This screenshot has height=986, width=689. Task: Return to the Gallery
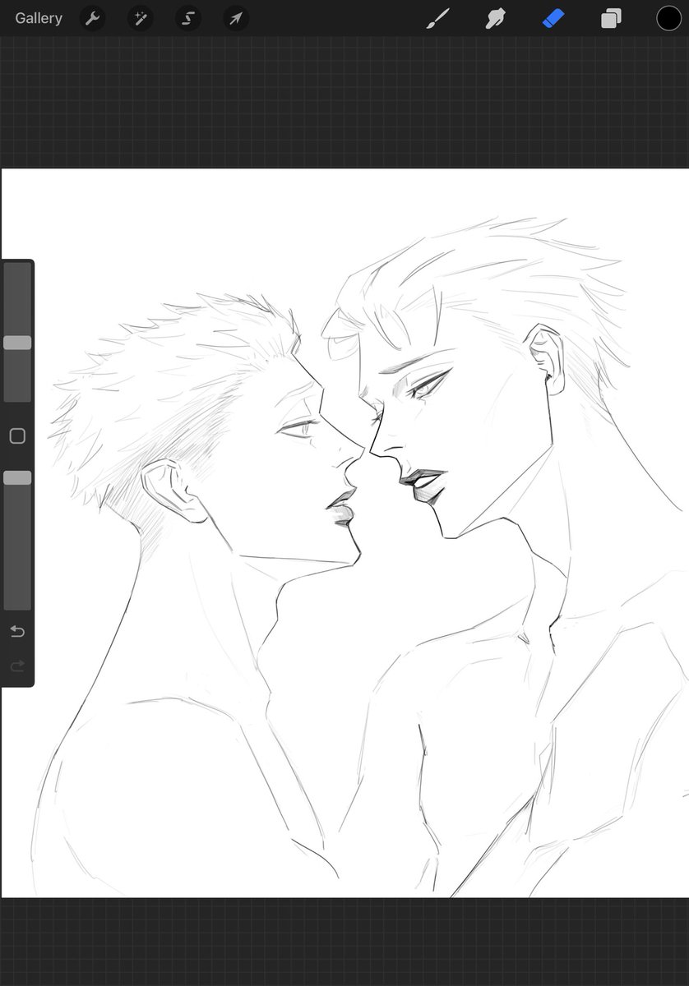(x=39, y=18)
